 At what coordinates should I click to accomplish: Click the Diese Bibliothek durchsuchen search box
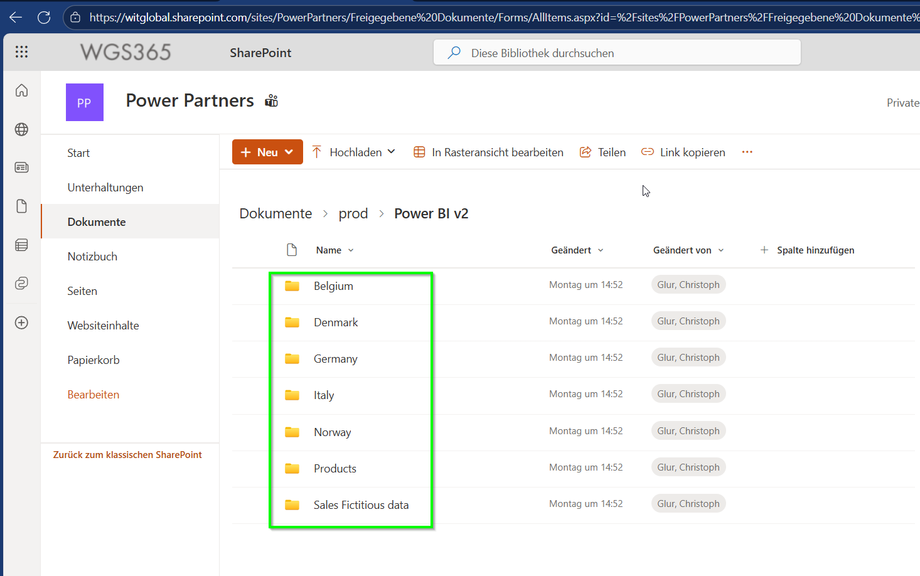pos(617,53)
